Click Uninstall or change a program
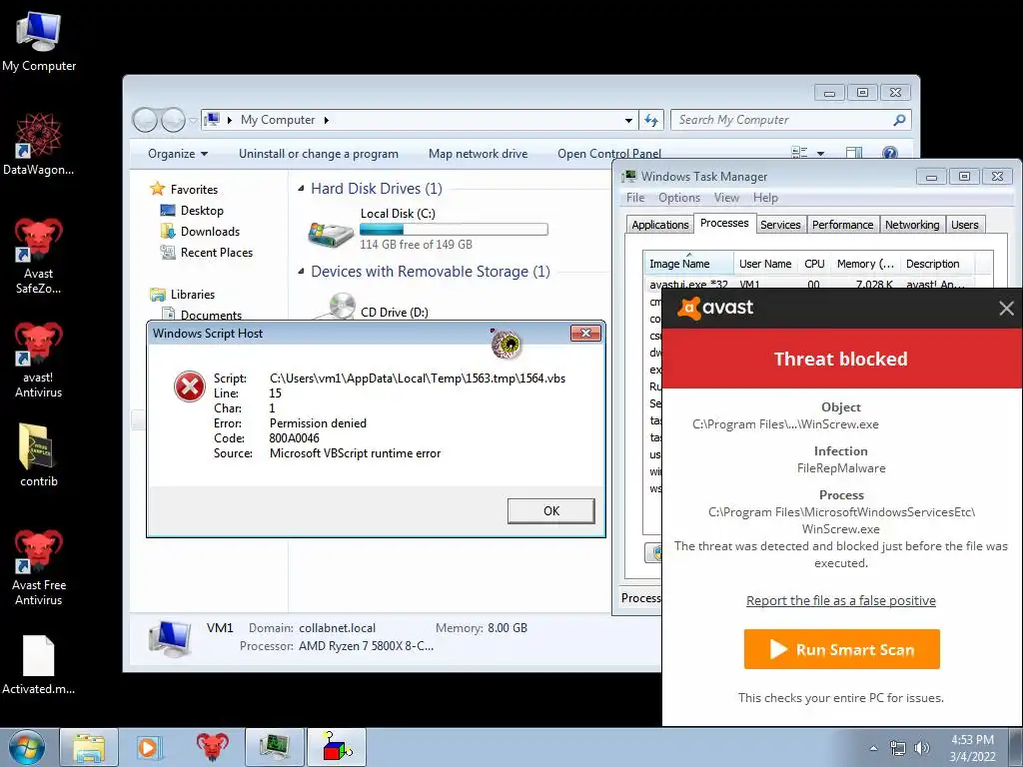The height and width of the screenshot is (767, 1023). coord(319,154)
